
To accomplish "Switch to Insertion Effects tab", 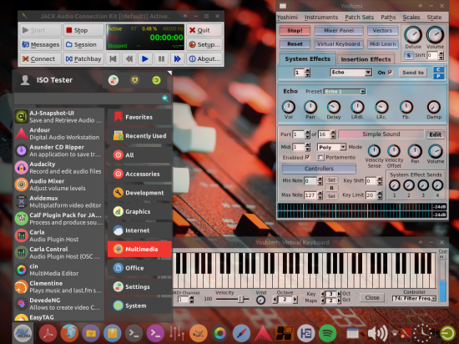I will pyautogui.click(x=366, y=59).
